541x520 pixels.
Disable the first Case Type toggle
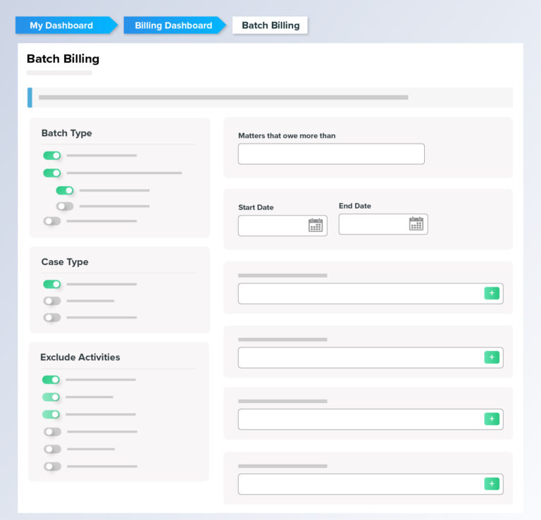point(52,285)
